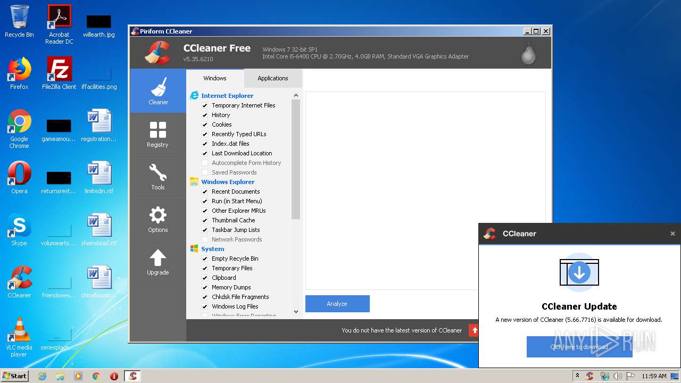Uncheck Empty Recycle Bin
Screen dimensions: 681x383
coord(205,259)
